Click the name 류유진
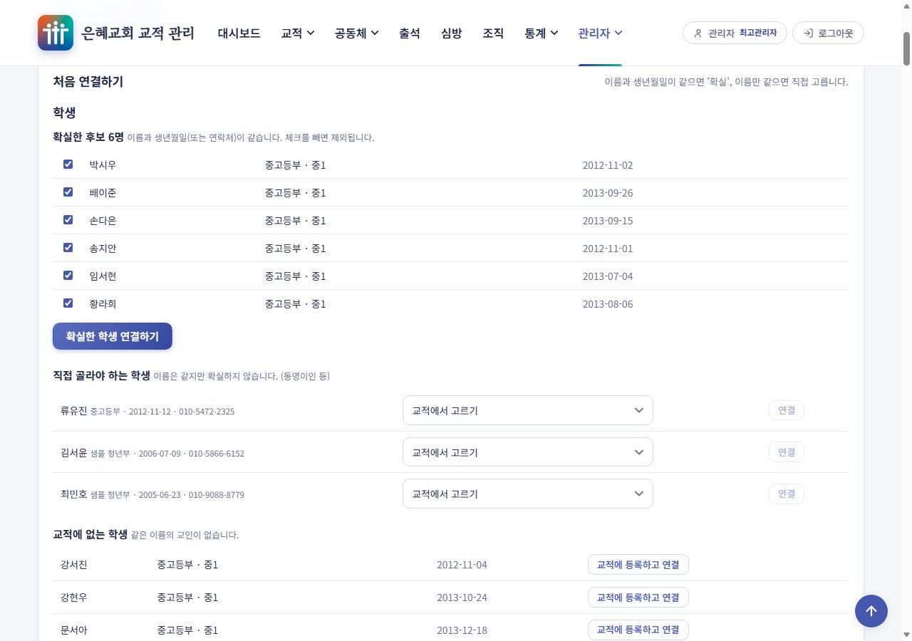Image resolution: width=912 pixels, height=641 pixels. (74, 411)
